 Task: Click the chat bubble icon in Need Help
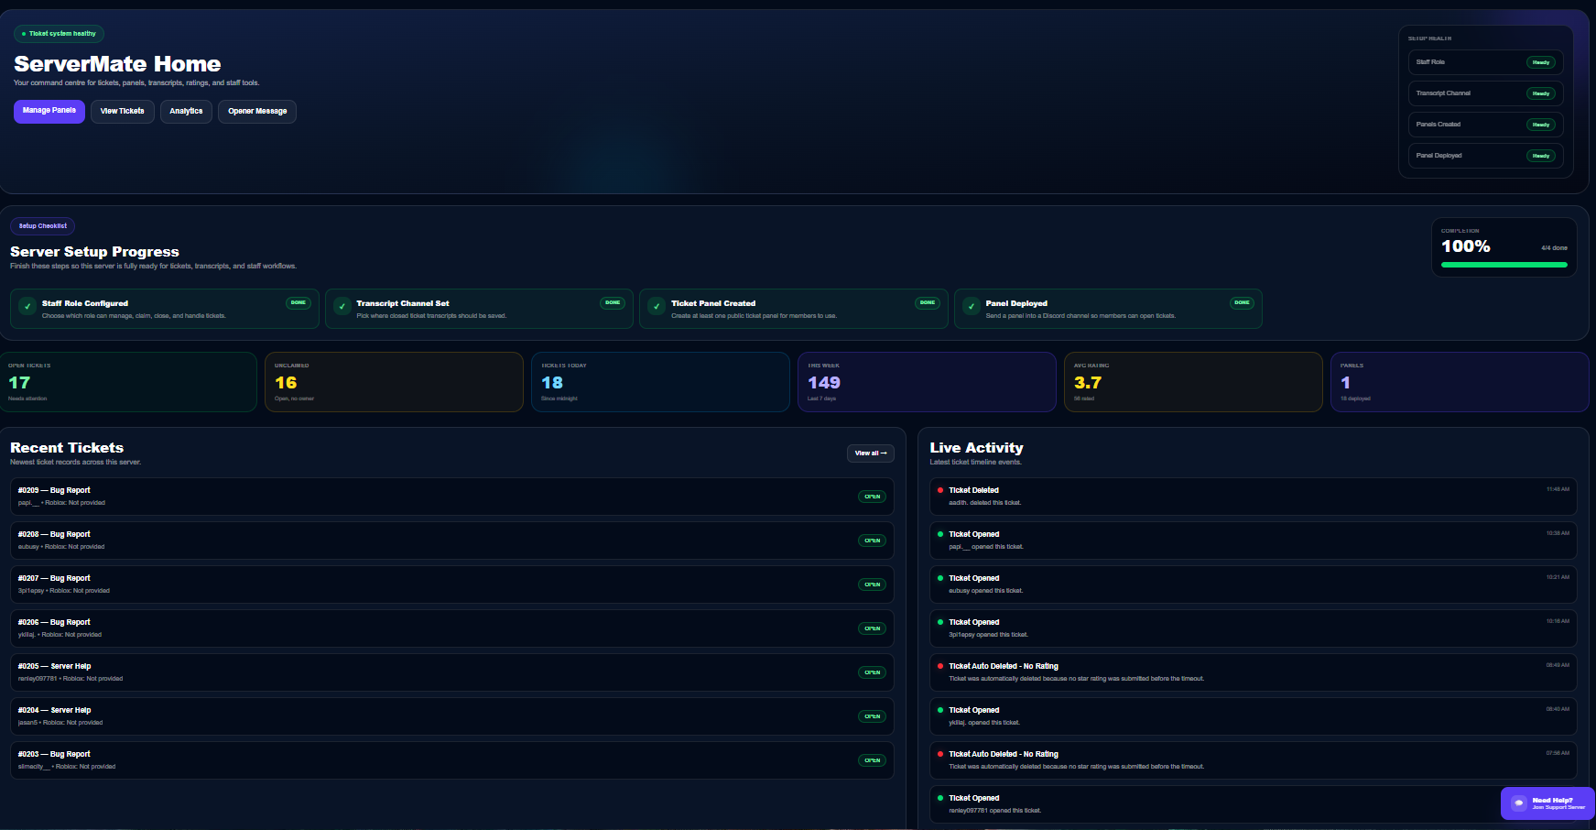tap(1518, 803)
